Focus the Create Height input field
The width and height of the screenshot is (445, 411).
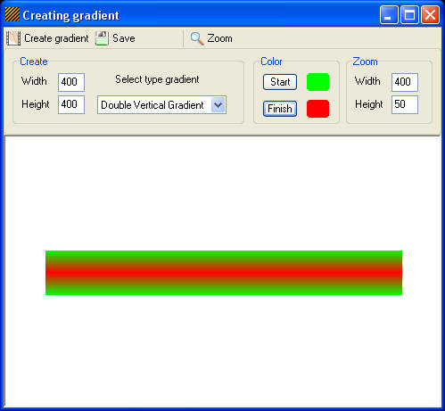click(x=71, y=104)
